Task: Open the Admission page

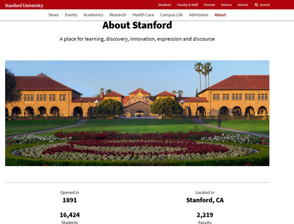Action: pos(198,15)
